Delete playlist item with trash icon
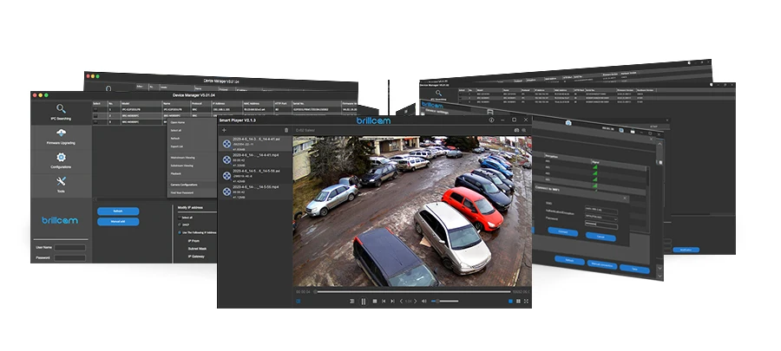Screen dimensions: 781x351 pyautogui.click(x=286, y=130)
